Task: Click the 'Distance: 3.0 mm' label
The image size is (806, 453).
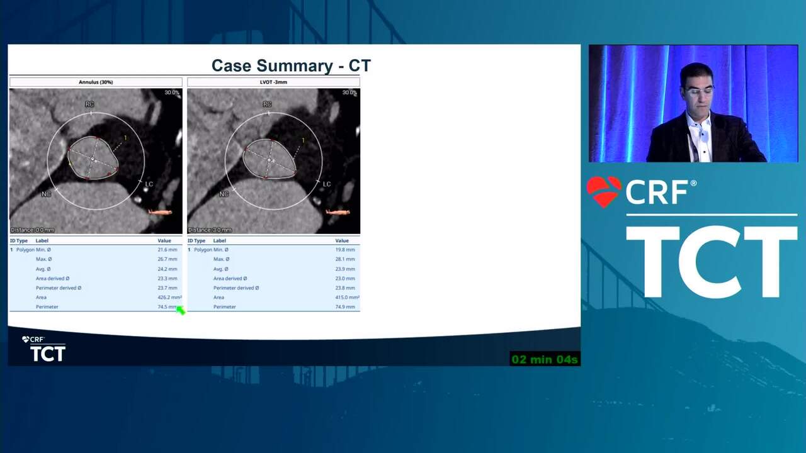Action: (210, 230)
